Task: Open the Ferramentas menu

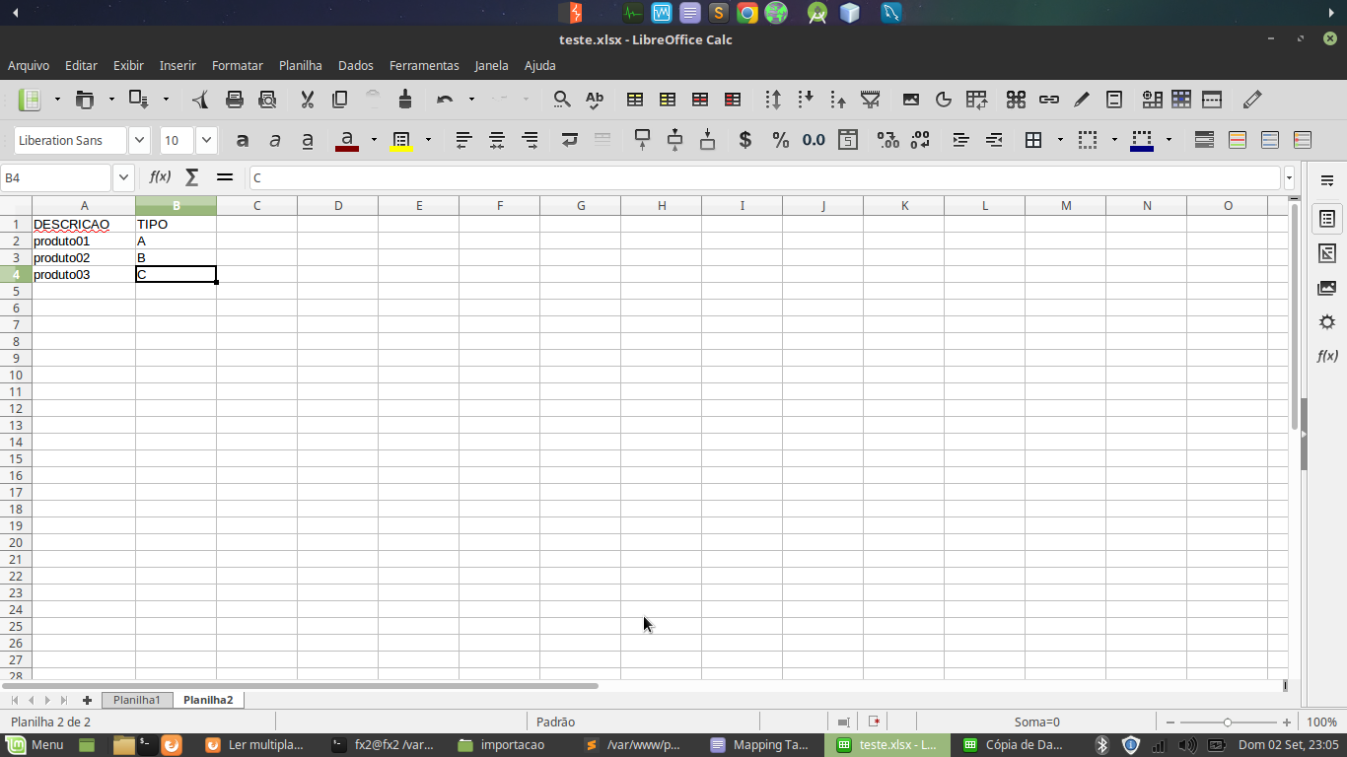Action: tap(424, 65)
